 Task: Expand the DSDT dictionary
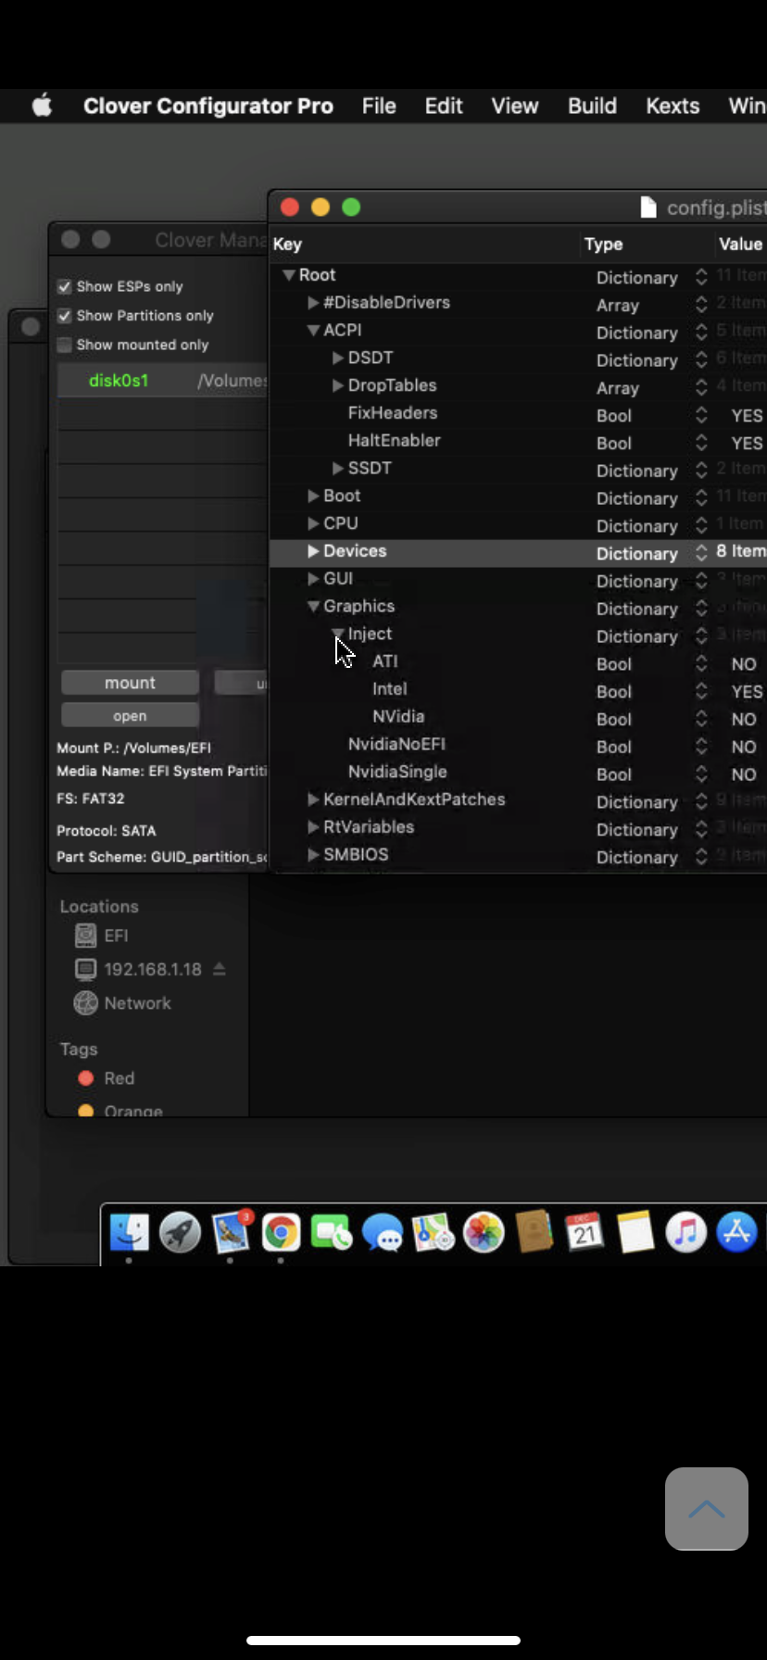click(338, 358)
